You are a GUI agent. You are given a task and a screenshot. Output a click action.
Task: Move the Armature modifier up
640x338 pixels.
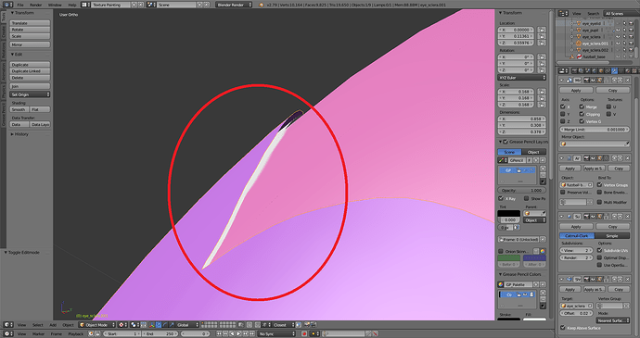click(x=614, y=158)
